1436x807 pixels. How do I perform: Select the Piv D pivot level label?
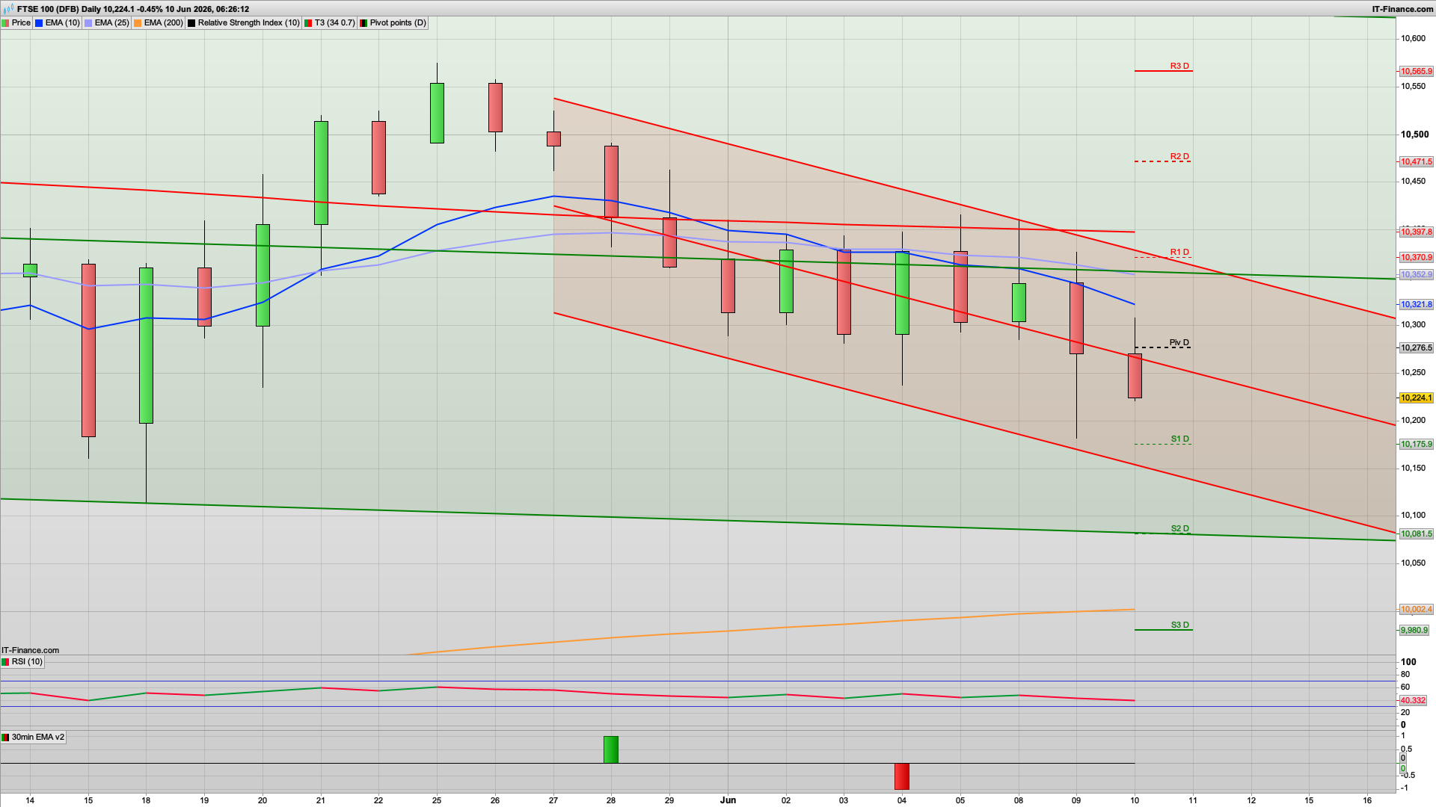coord(1179,343)
